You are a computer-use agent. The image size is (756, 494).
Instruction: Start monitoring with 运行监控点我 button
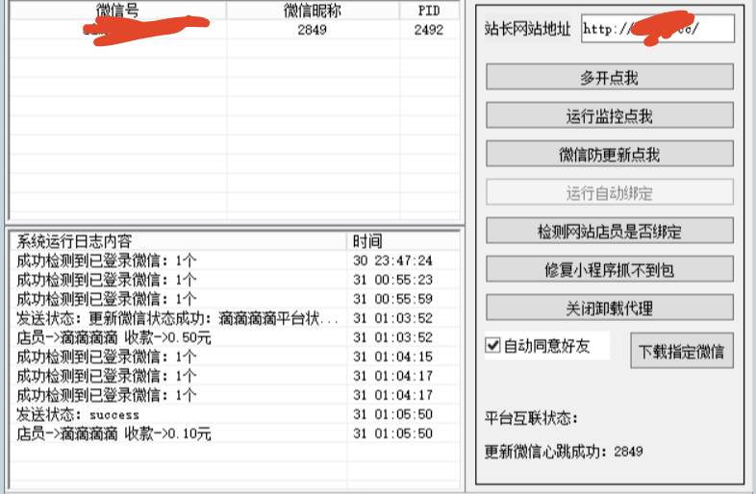610,115
